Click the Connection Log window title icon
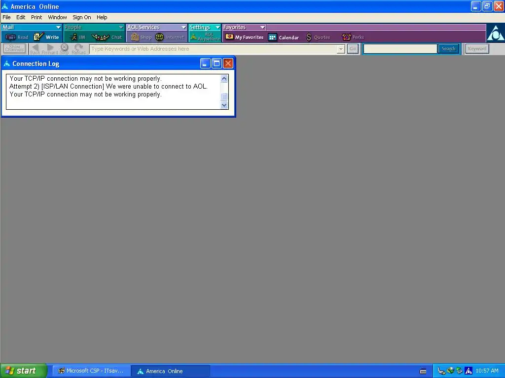This screenshot has width=505, height=378. click(7, 63)
